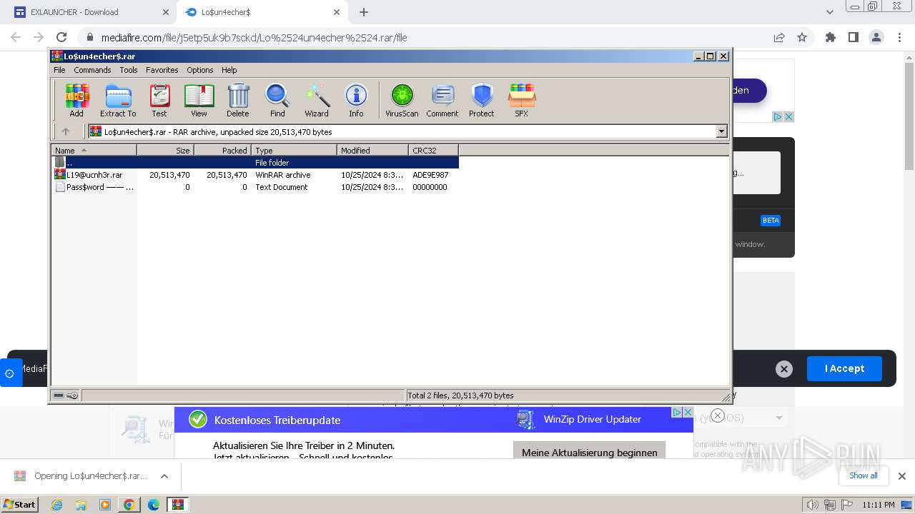This screenshot has height=514, width=915.
Task: Sort by the Type column header
Action: [294, 150]
